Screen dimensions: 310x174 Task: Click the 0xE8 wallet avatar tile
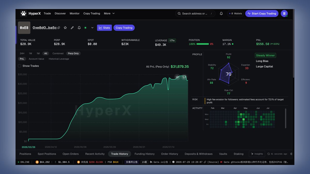click(24, 28)
